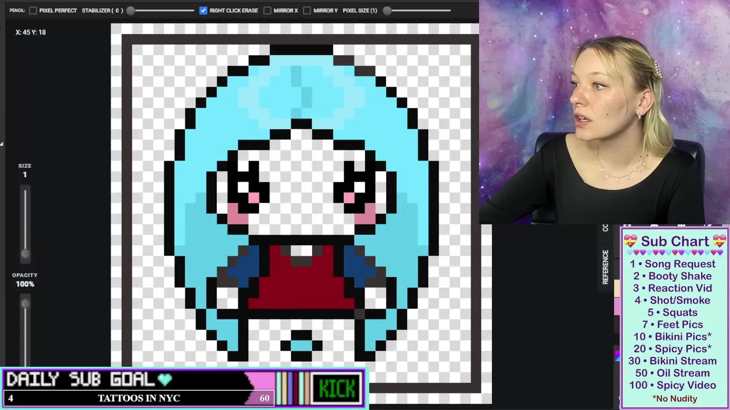Pick the pink palette color swatch
The width and height of the screenshot is (730, 410).
click(x=617, y=305)
